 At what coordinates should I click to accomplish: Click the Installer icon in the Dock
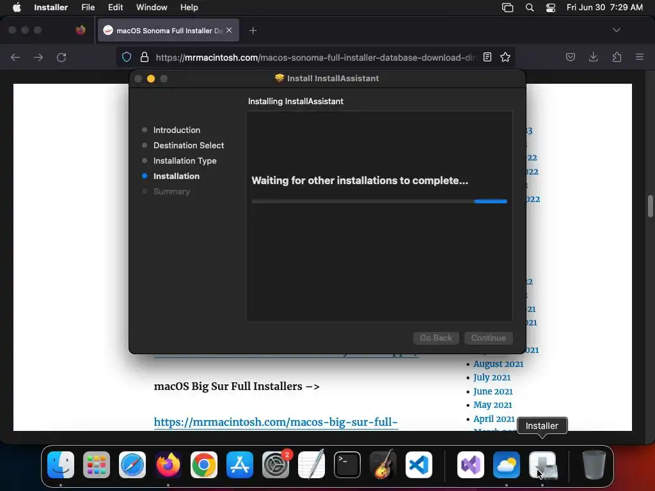click(x=542, y=465)
